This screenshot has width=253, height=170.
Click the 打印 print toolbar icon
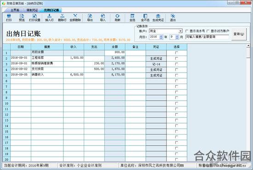pos(9,18)
